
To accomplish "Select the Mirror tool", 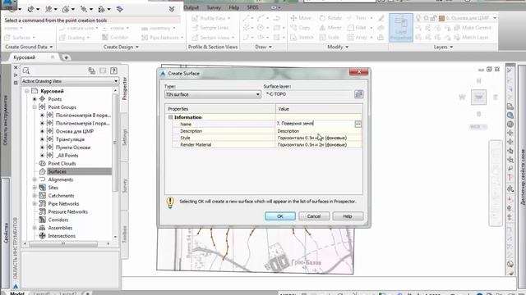I will [330, 28].
